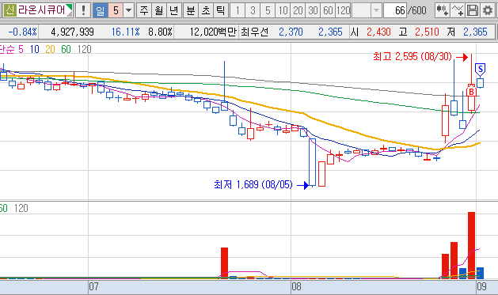498x295 pixels.
Task: Select the 분 minute chart tab
Action: pyautogui.click(x=191, y=10)
